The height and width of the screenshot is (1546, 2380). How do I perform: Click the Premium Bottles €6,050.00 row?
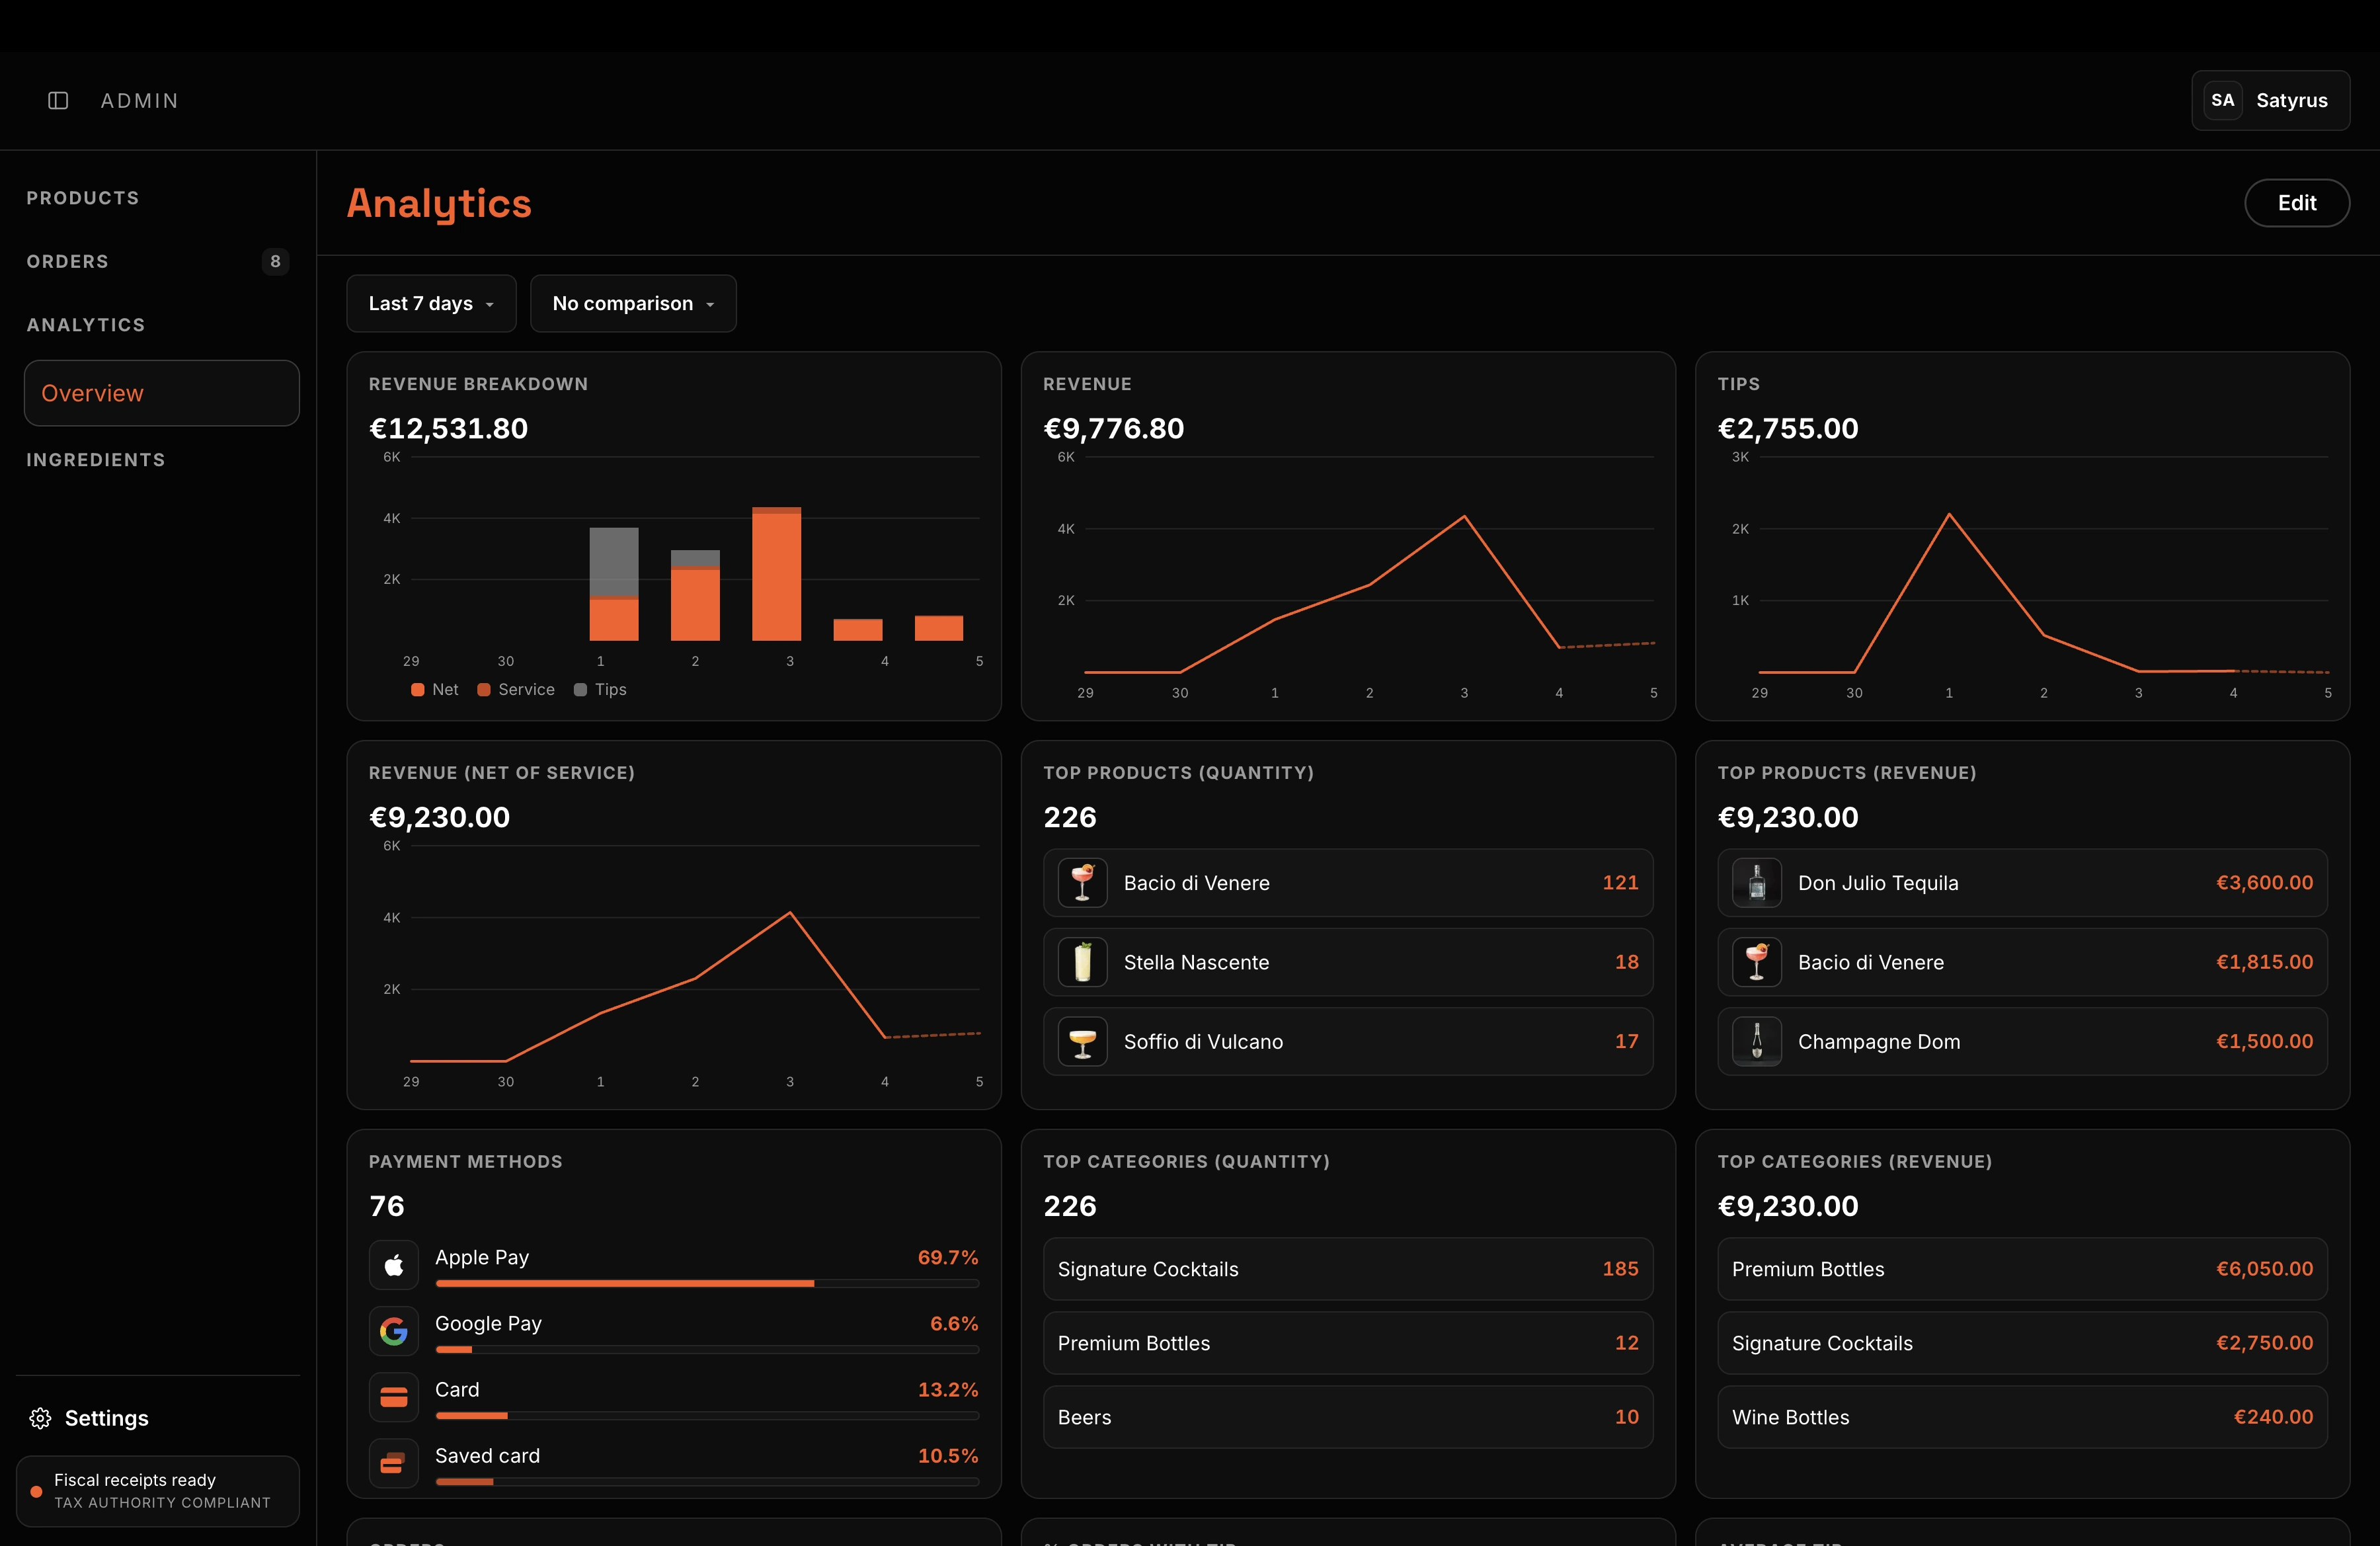point(2022,1269)
